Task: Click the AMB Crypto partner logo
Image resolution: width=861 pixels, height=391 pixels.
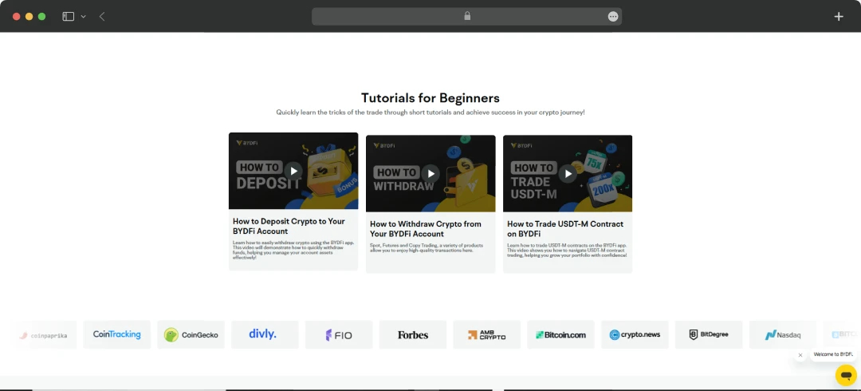Action: click(486, 334)
